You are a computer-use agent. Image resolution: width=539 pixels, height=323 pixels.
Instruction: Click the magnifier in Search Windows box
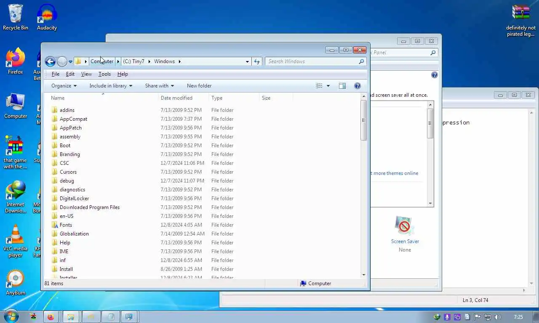[361, 61]
